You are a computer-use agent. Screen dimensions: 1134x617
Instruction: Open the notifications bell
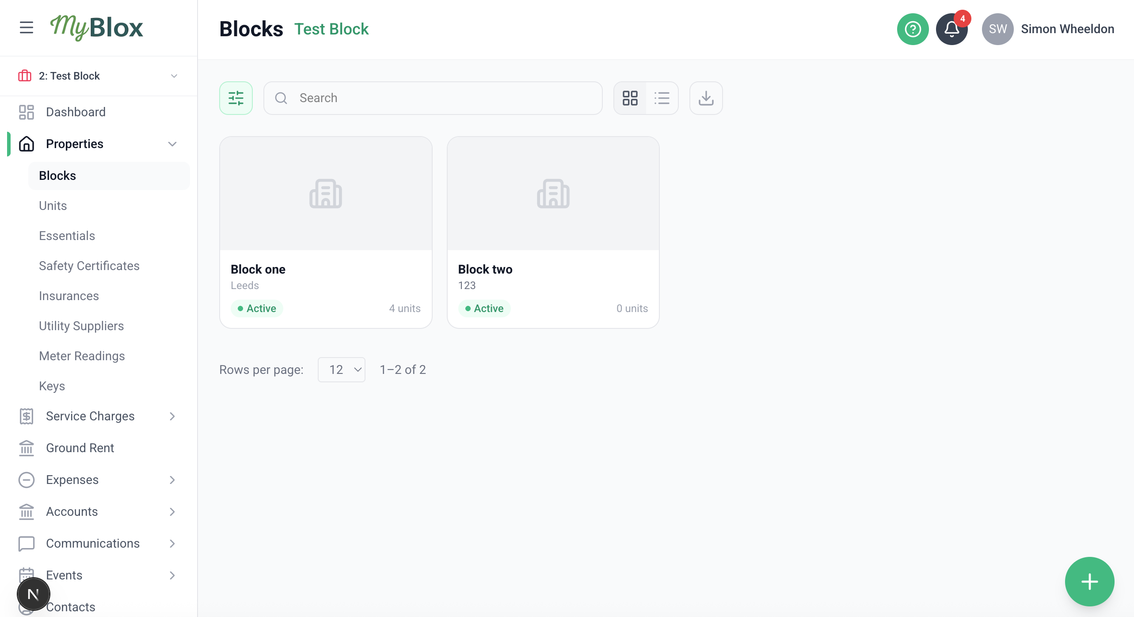(951, 29)
